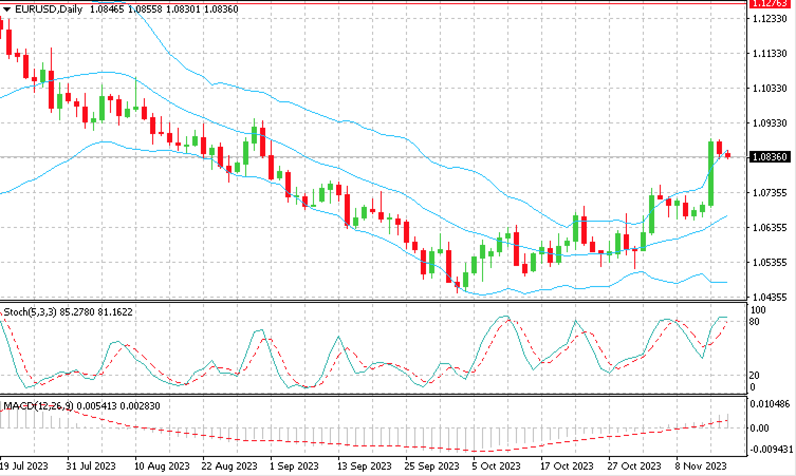Click the 8 Nov 2023 date label
This screenshot has height=476, width=796.
click(700, 466)
